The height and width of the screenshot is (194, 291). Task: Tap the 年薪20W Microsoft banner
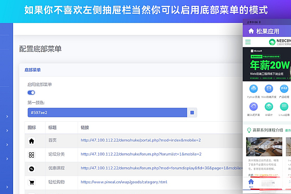(x=267, y=64)
